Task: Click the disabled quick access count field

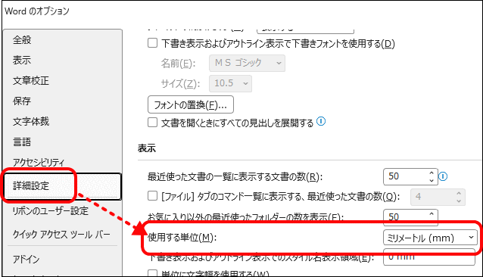Action: coord(432,197)
